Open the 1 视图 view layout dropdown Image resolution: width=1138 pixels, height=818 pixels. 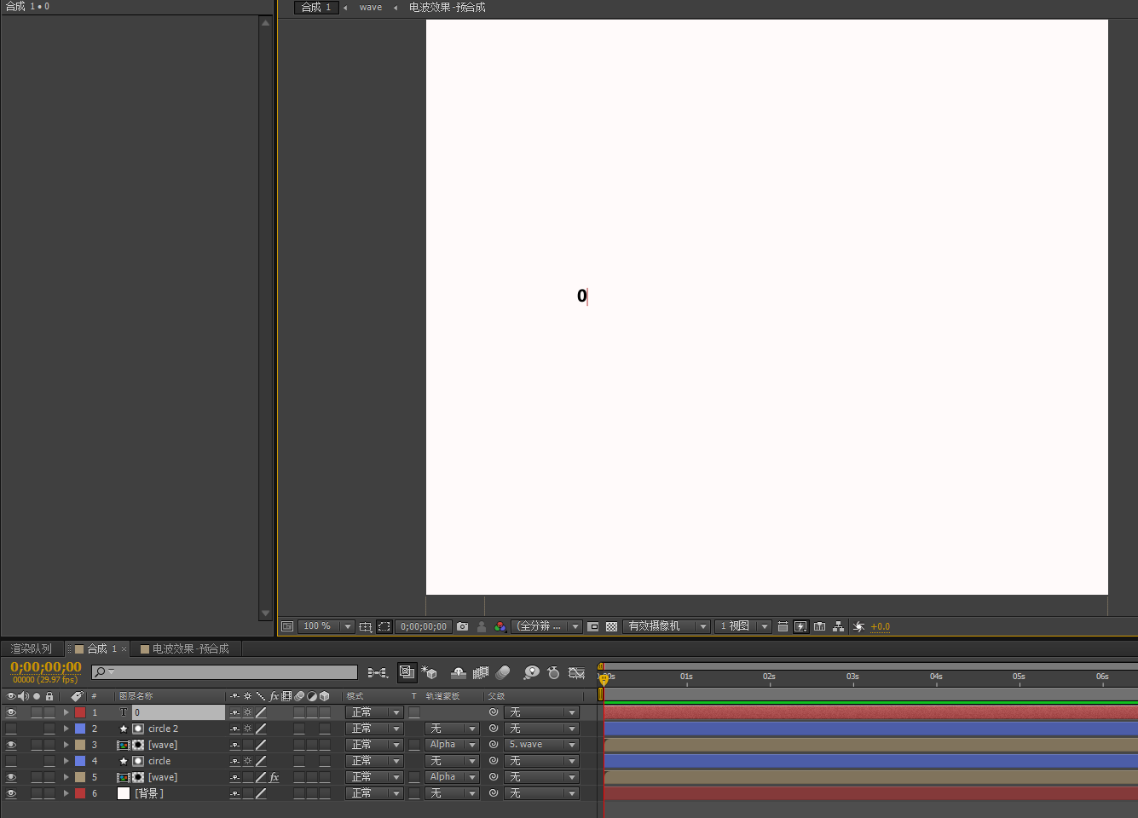[x=743, y=626]
